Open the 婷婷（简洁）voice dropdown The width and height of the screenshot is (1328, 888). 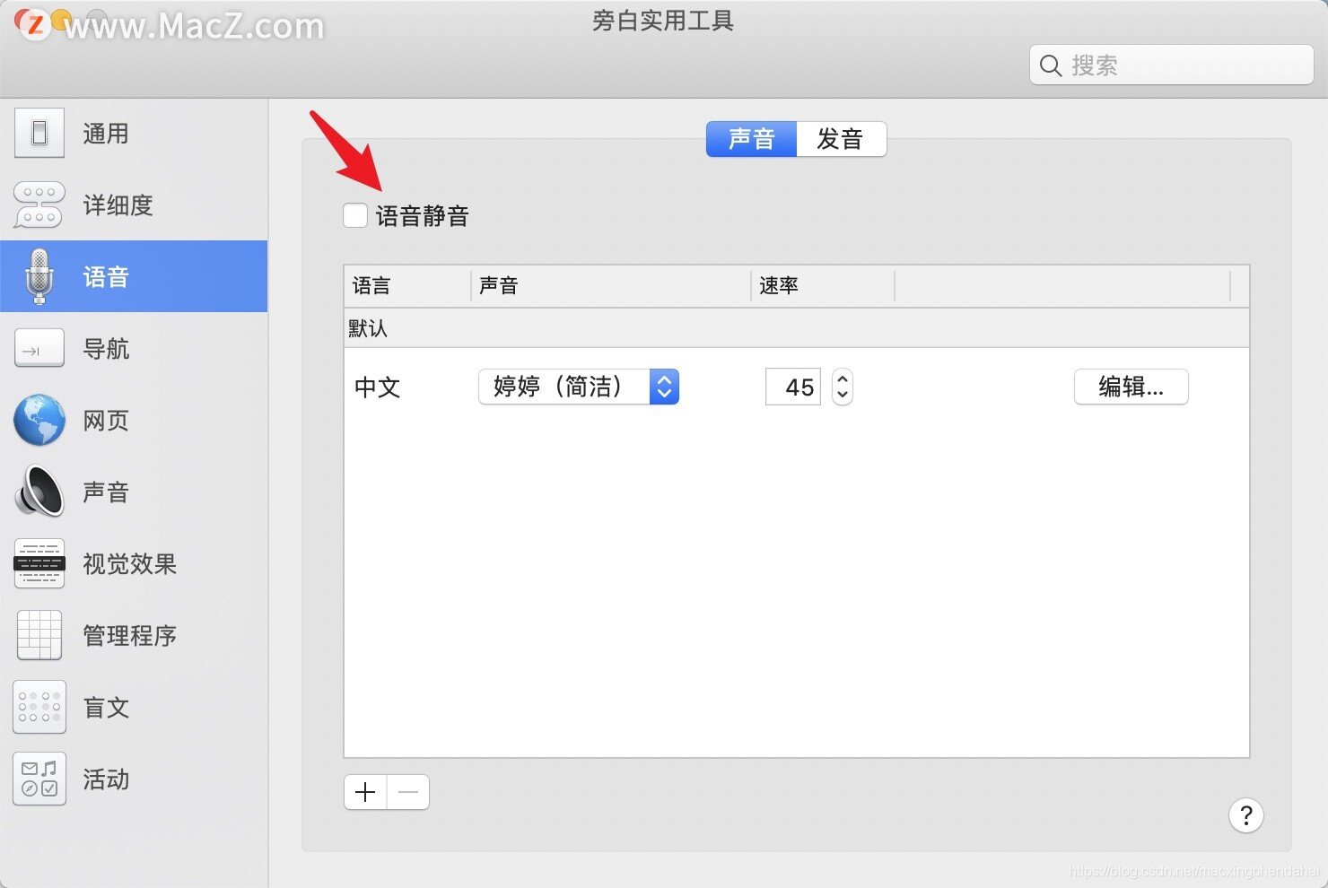coord(579,387)
